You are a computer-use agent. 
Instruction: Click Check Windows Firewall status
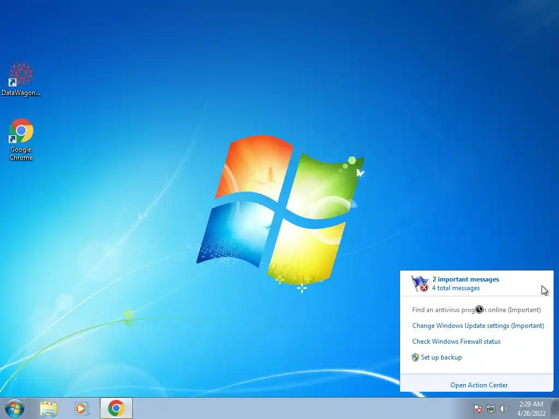coord(456,342)
